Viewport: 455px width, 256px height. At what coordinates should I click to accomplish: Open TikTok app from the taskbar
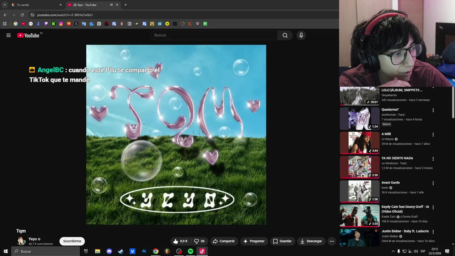tap(202, 251)
